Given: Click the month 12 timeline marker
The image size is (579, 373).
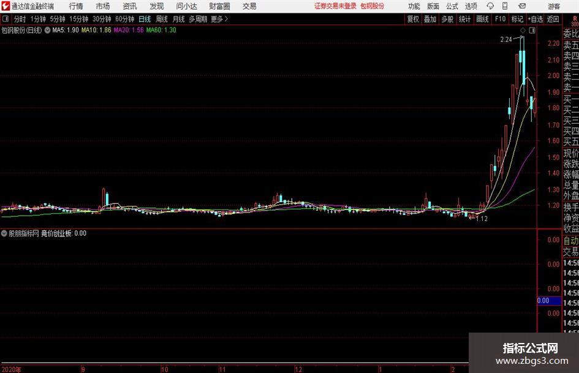Looking at the screenshot, I should coord(298,369).
